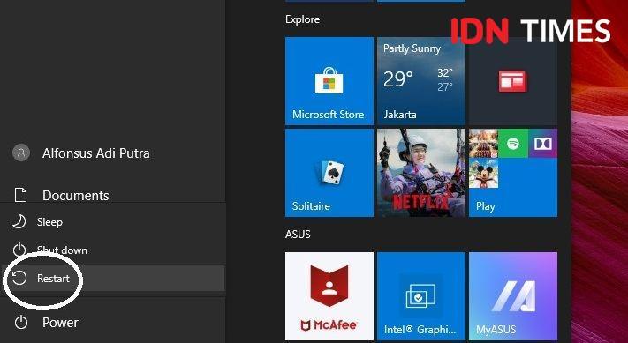
Task: Open the Netflix tile
Action: [421, 173]
